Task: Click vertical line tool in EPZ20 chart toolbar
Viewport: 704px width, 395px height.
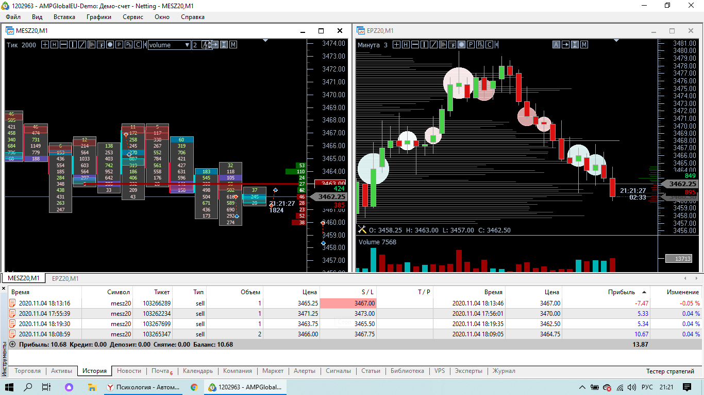Action: [425, 45]
